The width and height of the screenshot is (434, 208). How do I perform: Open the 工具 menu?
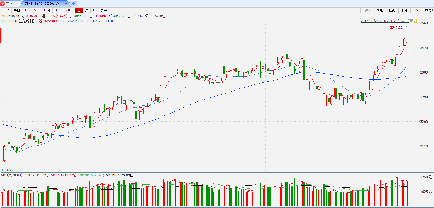[404, 10]
